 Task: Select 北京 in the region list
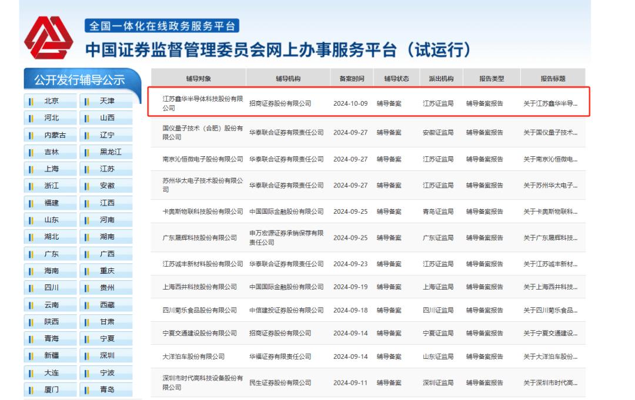pyautogui.click(x=51, y=101)
